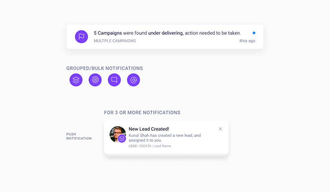This screenshot has width=330, height=192.
Task: Click the blue unread indicator dot
Action: (x=254, y=33)
